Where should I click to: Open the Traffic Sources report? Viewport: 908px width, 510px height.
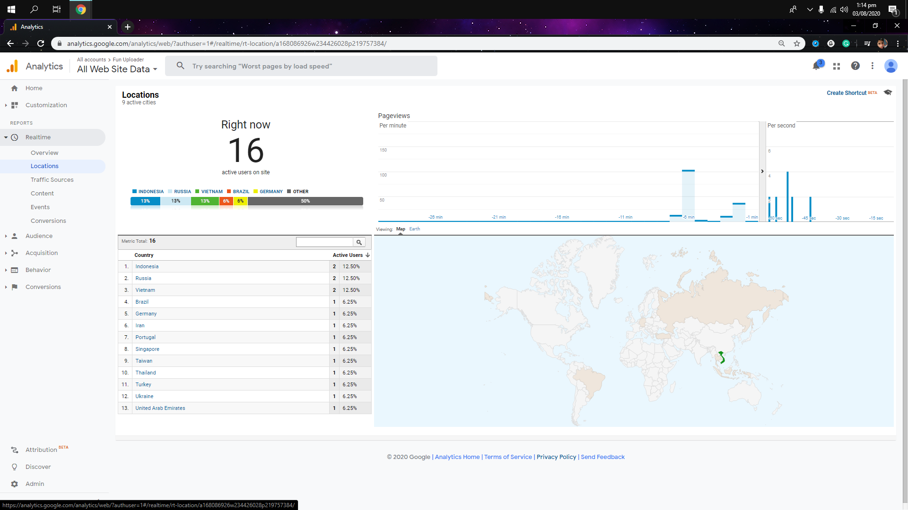(52, 179)
